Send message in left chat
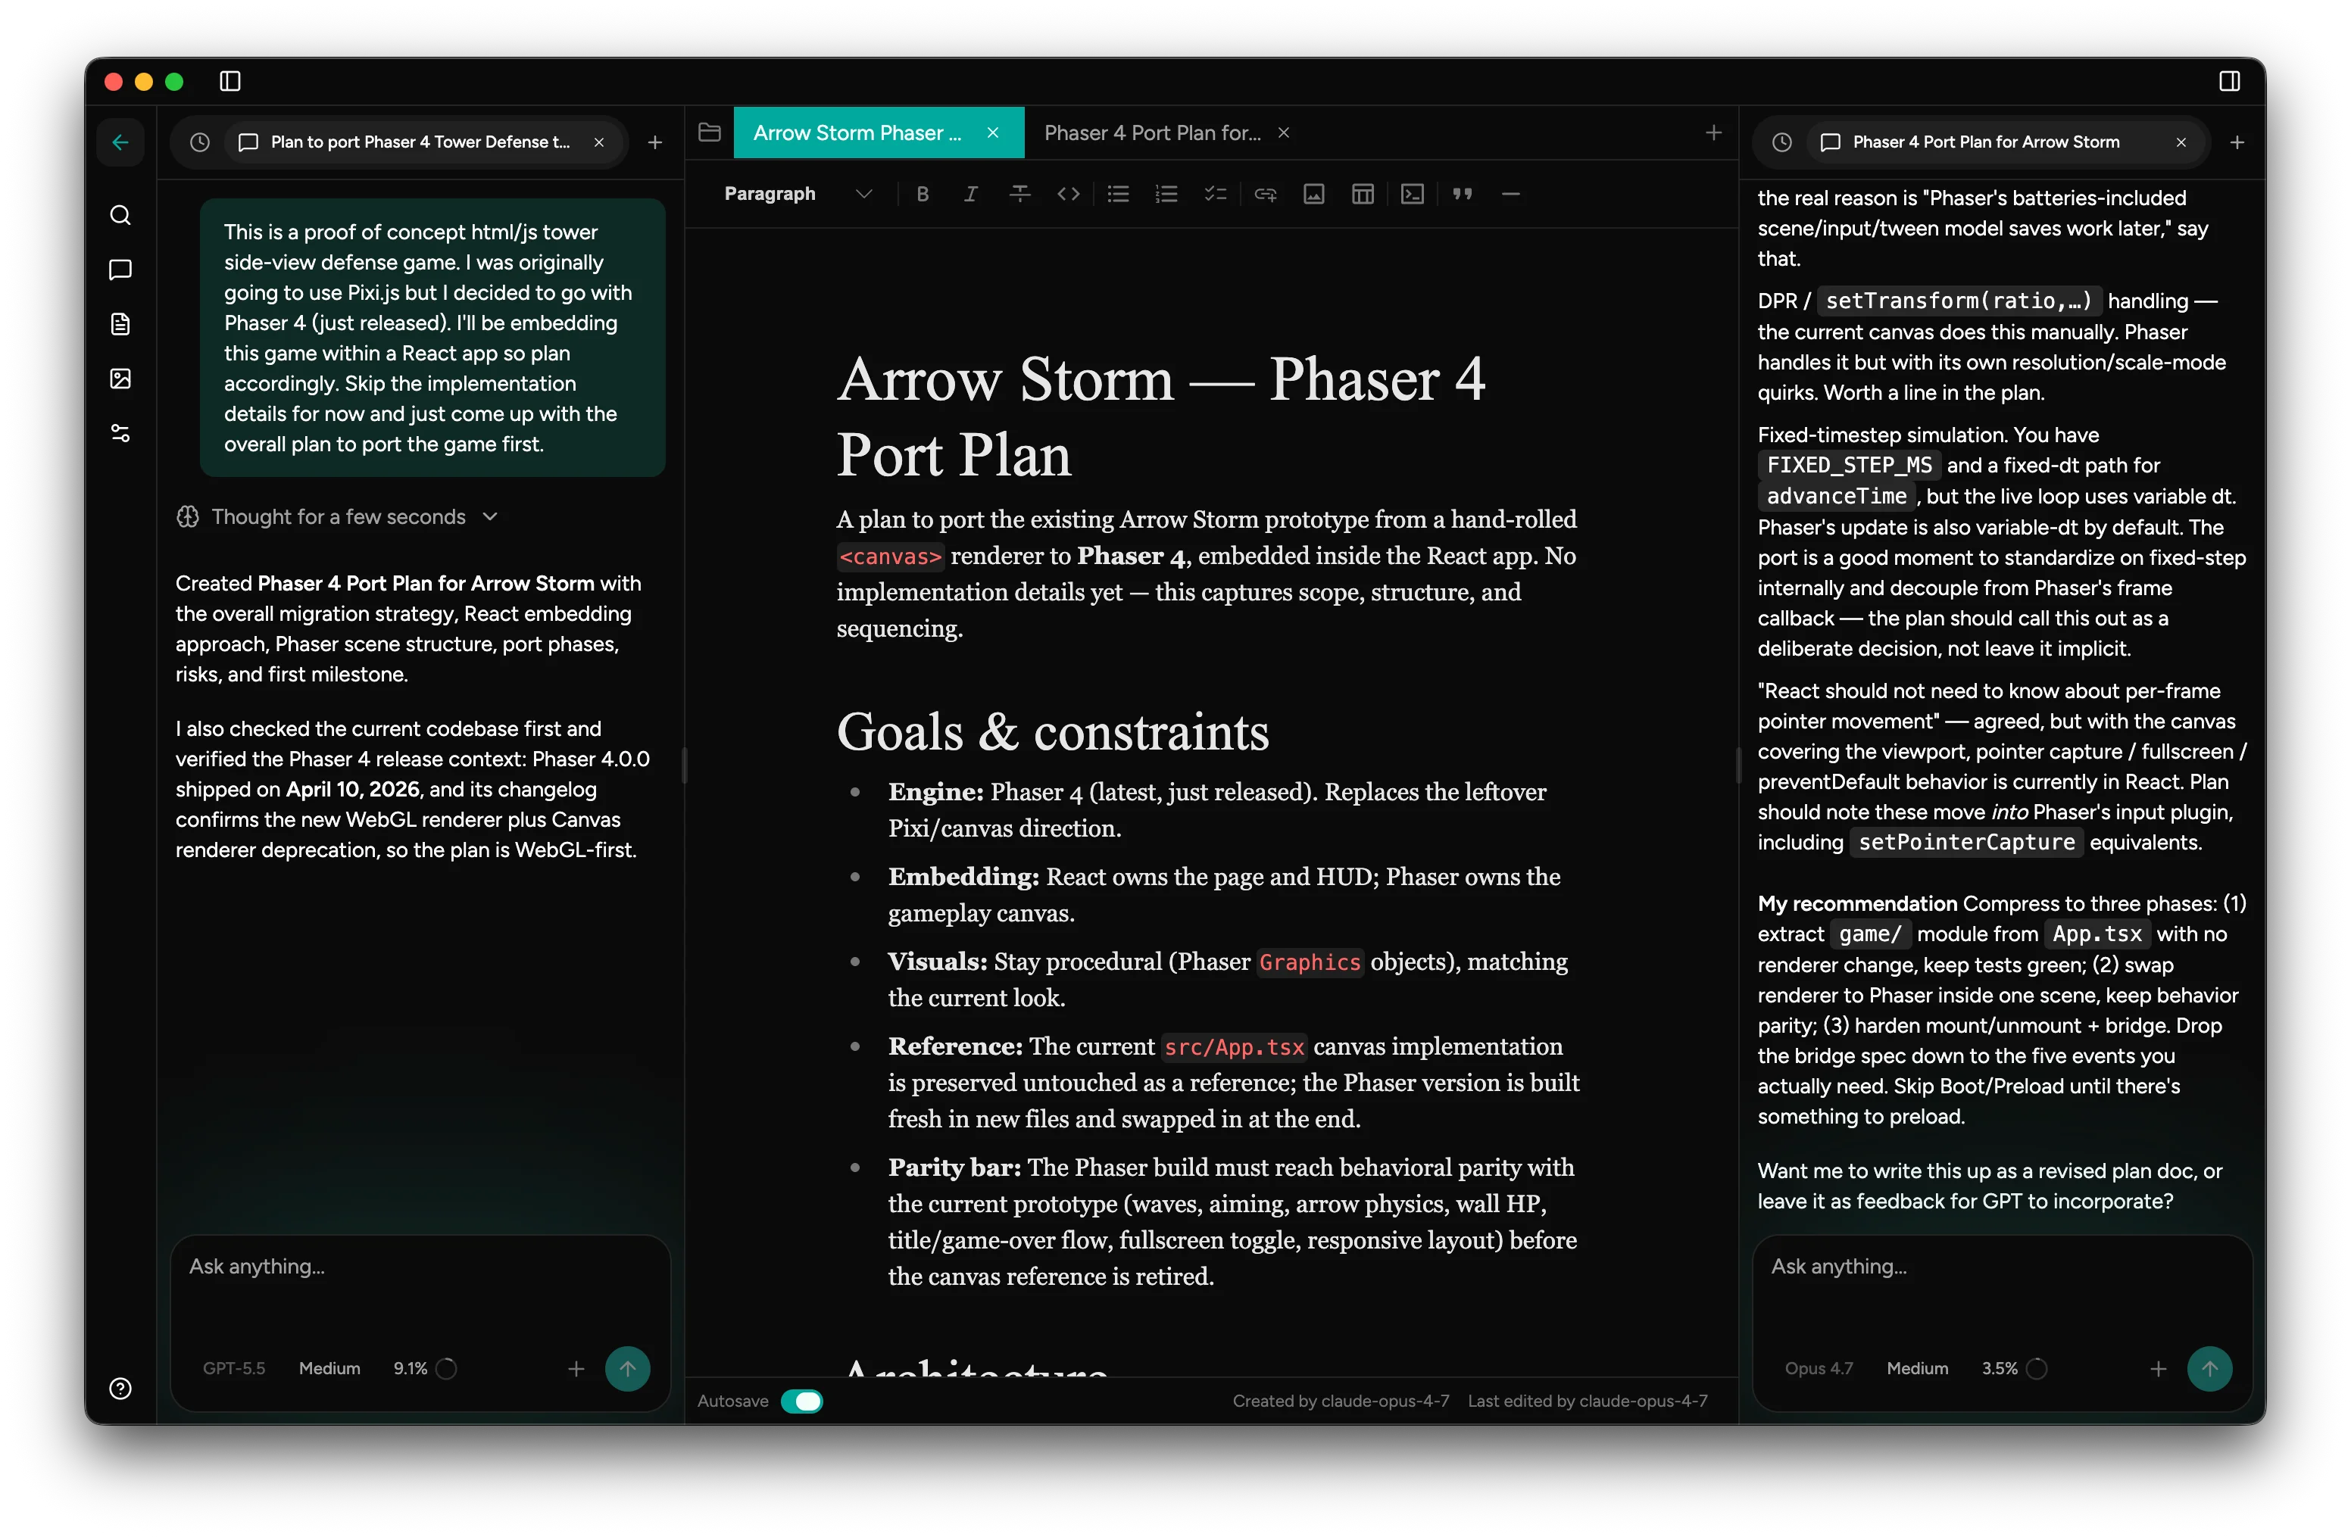The width and height of the screenshot is (2351, 1537). point(627,1368)
